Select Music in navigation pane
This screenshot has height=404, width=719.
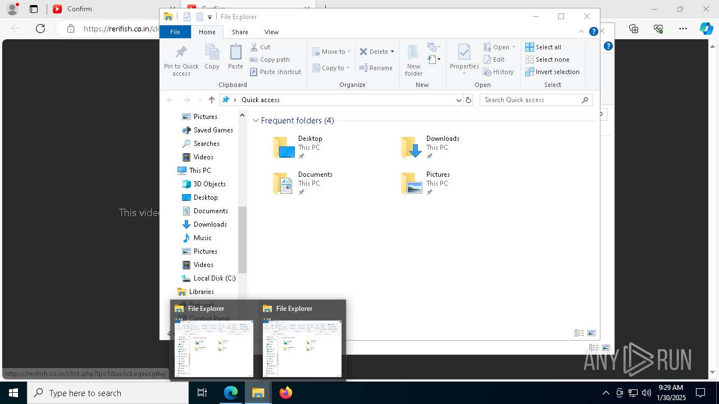click(x=197, y=238)
